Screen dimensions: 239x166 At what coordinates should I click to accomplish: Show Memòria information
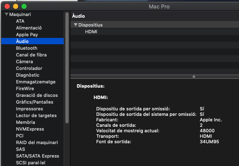25,122
